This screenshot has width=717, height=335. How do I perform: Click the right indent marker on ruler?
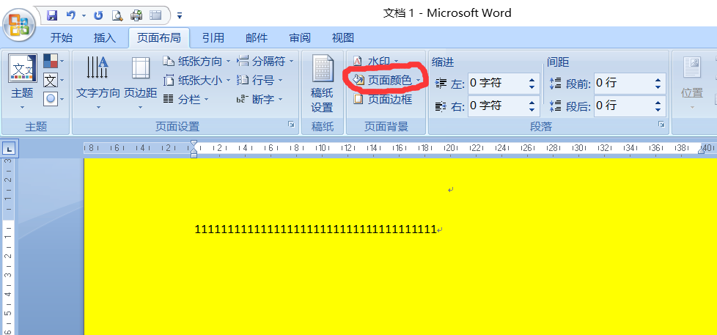(x=701, y=151)
